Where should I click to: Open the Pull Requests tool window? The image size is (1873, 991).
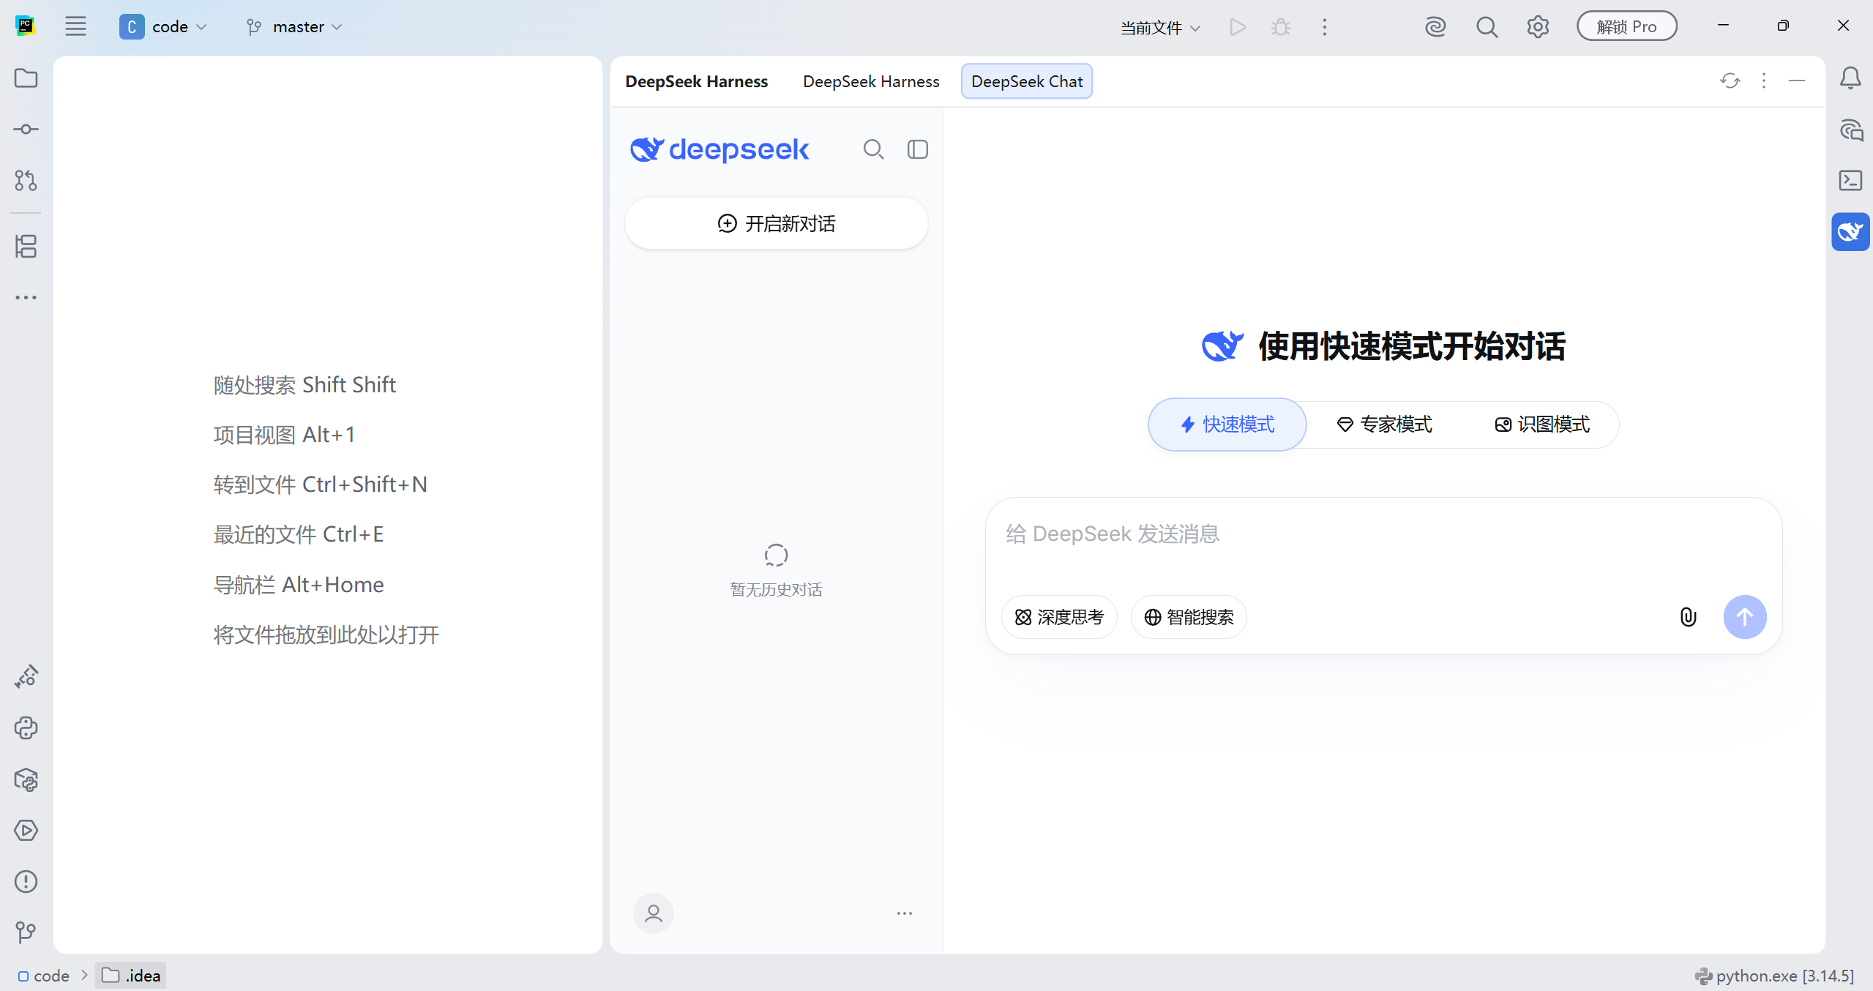26,181
